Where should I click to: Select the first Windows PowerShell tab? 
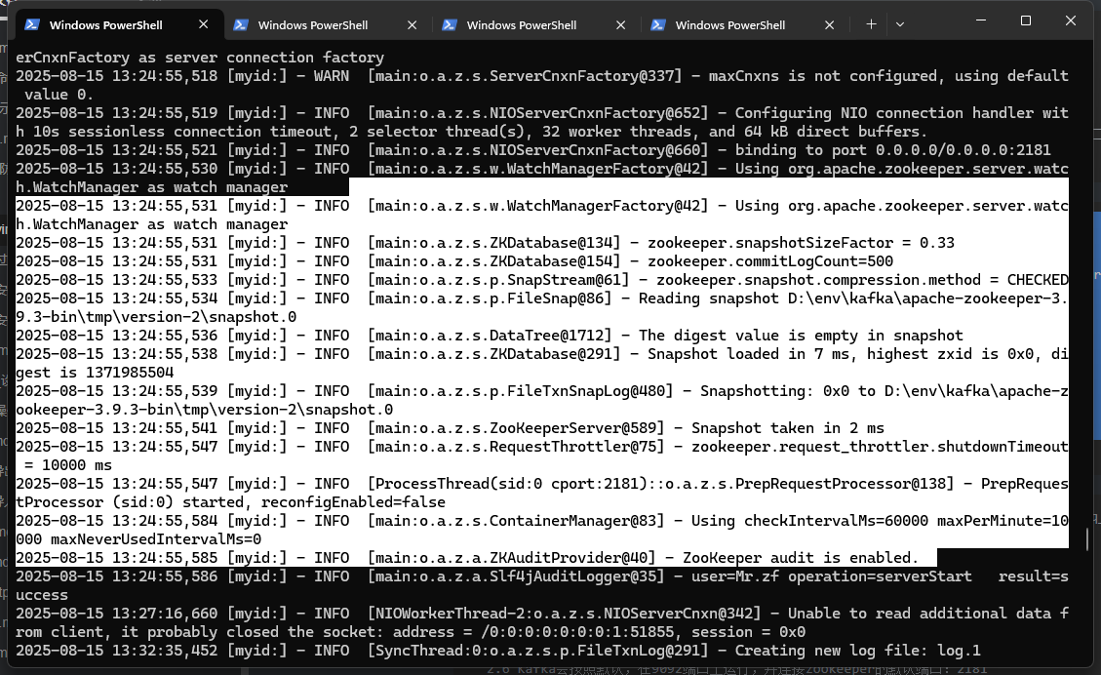[x=118, y=24]
